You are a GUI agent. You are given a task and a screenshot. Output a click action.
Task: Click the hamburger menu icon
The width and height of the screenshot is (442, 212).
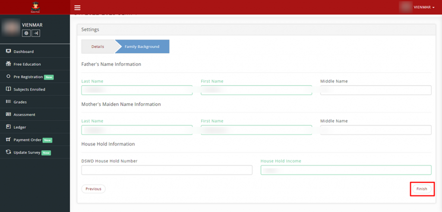point(77,8)
